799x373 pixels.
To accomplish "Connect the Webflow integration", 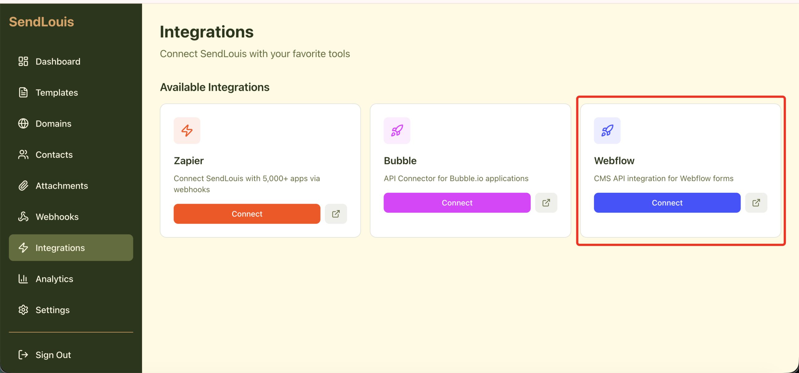I will (x=667, y=203).
